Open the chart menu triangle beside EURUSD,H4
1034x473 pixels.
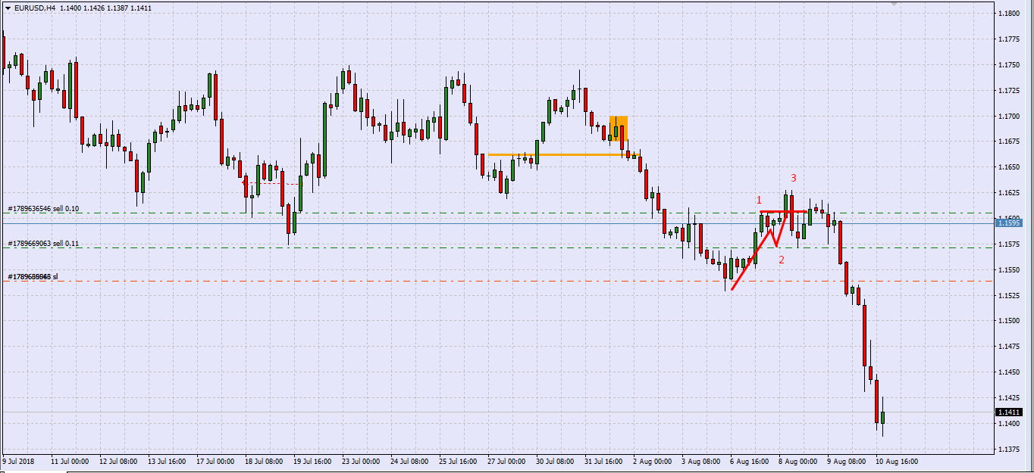click(x=8, y=8)
